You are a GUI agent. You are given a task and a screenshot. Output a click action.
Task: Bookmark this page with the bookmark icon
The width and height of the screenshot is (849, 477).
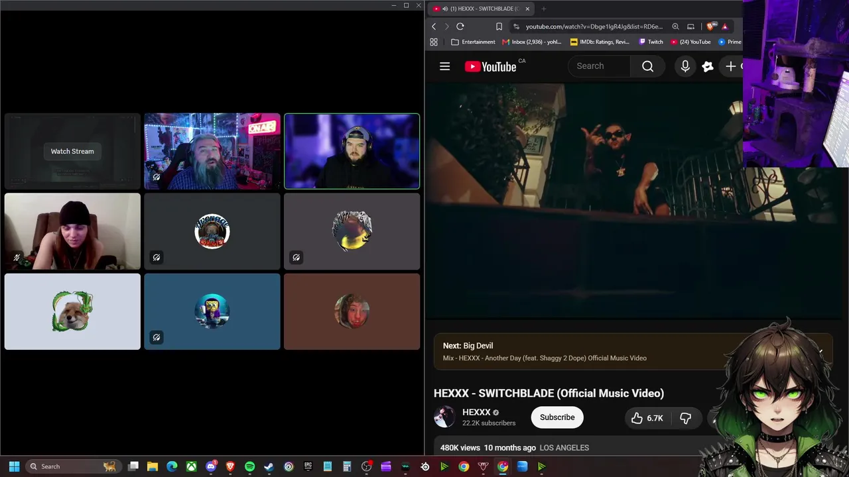click(x=499, y=26)
